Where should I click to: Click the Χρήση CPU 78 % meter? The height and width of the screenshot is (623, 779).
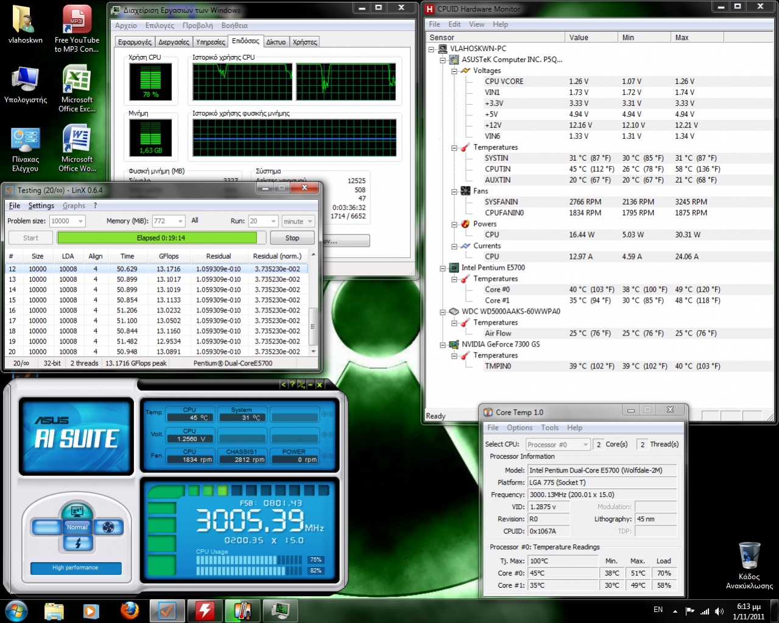pos(150,82)
